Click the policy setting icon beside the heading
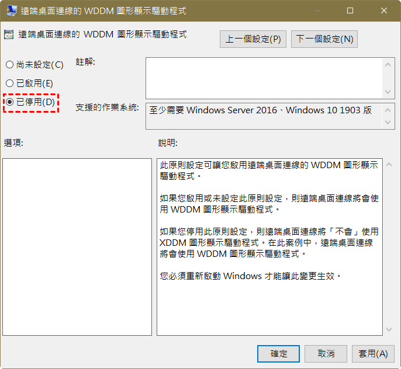401x369 pixels. (9, 34)
